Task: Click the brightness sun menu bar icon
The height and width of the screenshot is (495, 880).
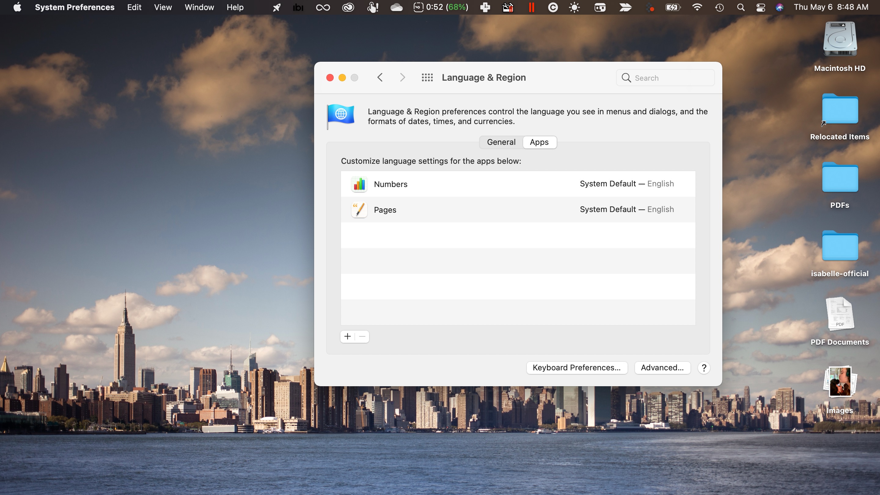Action: pos(574,7)
